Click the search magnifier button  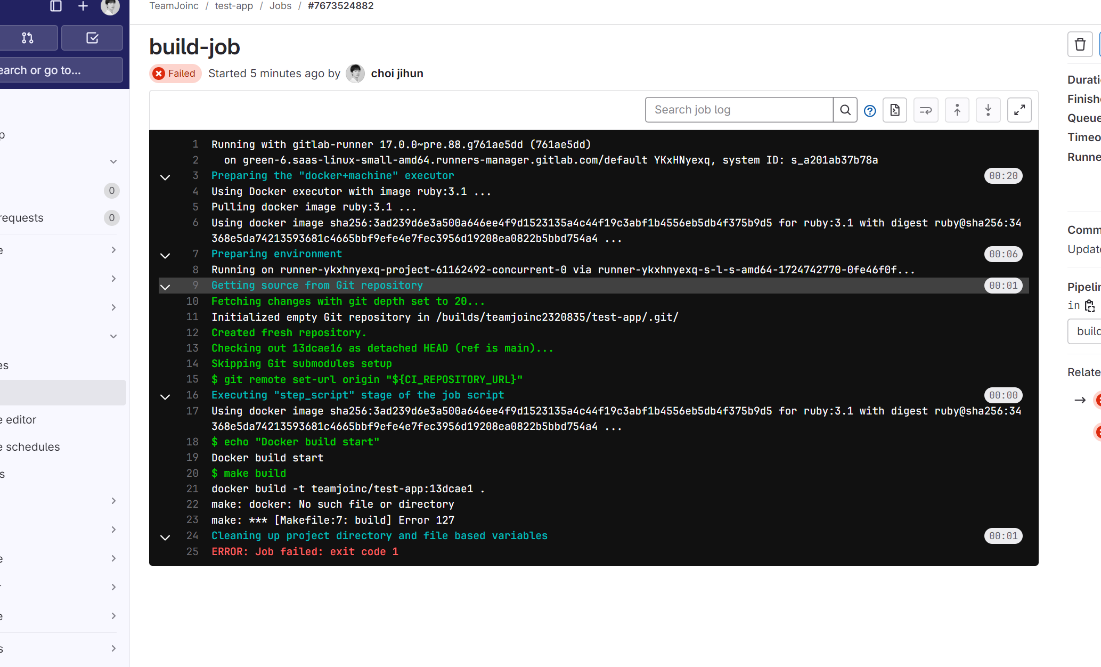[x=845, y=110]
